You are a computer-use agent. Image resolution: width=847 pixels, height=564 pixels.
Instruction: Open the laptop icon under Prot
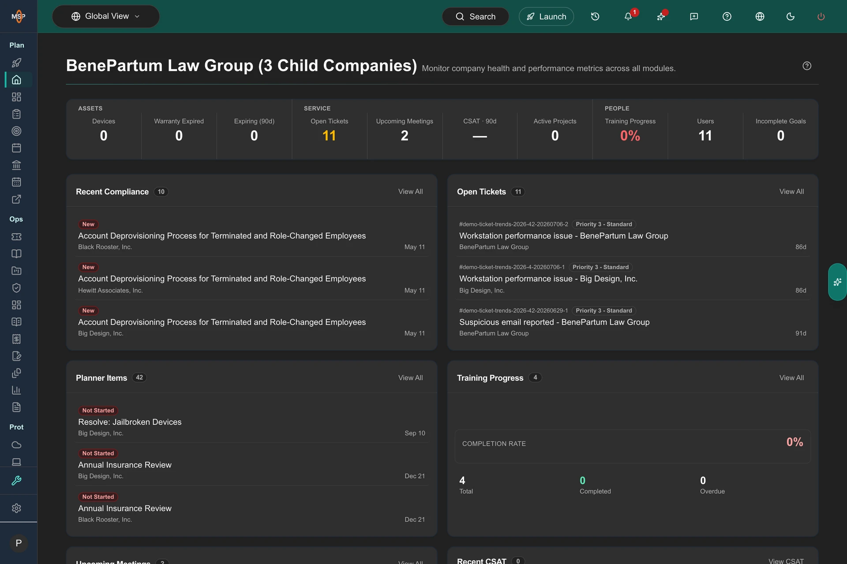pos(16,462)
